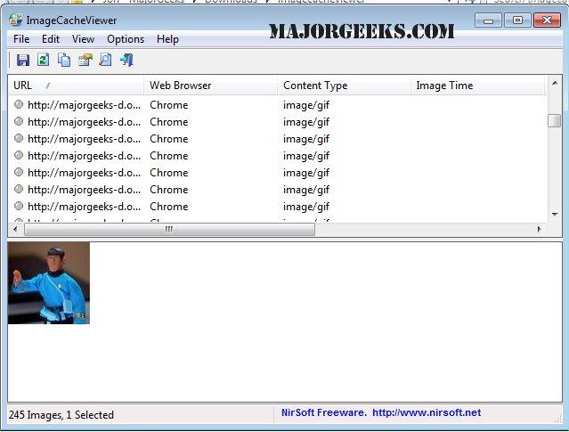Click the grey circle icon of the first row
This screenshot has width=569, height=432.
[19, 104]
